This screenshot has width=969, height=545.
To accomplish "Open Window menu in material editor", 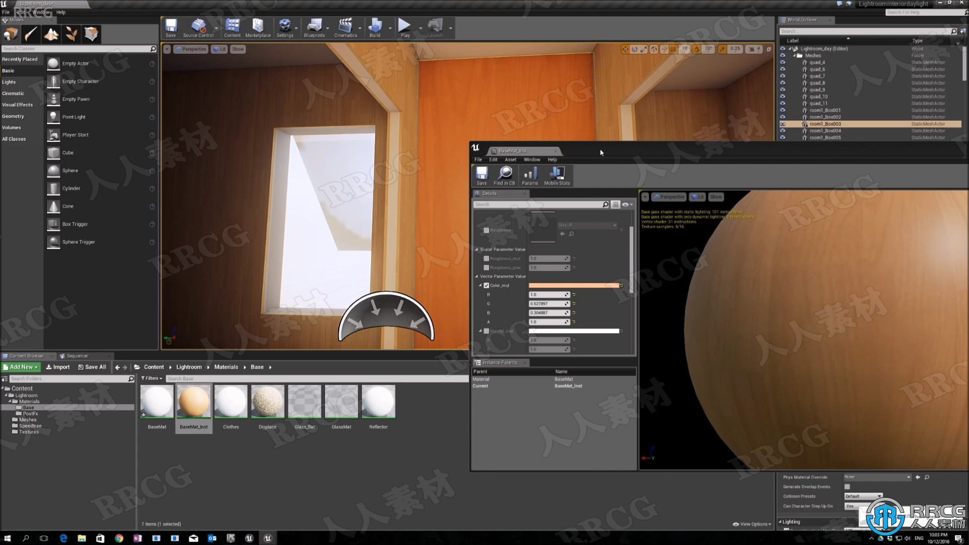I will [x=532, y=159].
